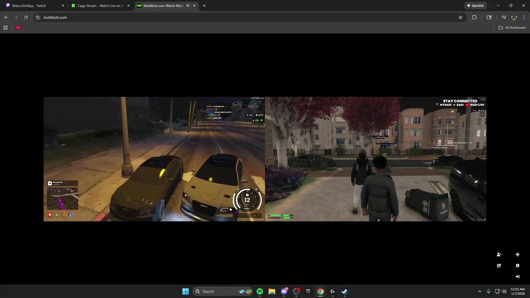Image resolution: width=530 pixels, height=298 pixels.
Task: Bookmark this page with the star
Action: coord(460,17)
